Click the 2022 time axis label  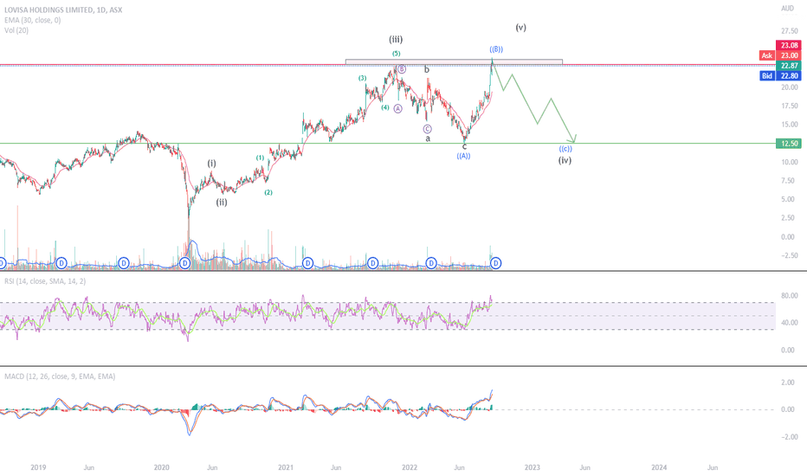[410, 467]
